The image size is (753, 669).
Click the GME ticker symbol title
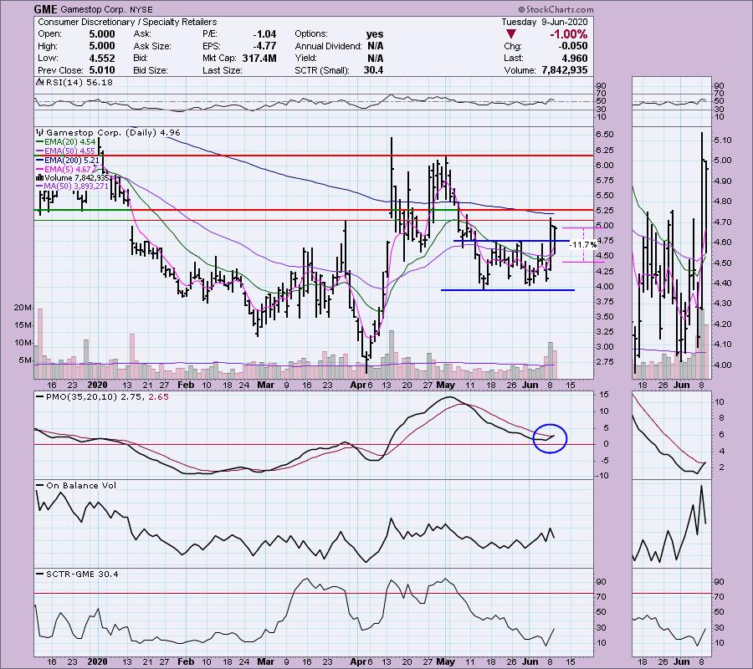click(x=46, y=9)
